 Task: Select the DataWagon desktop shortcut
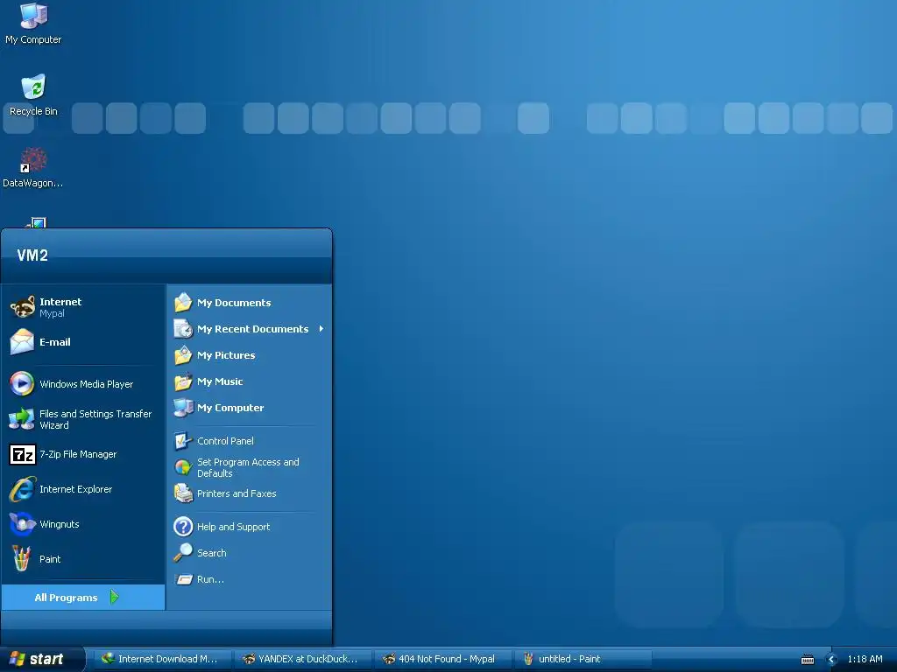coord(32,167)
